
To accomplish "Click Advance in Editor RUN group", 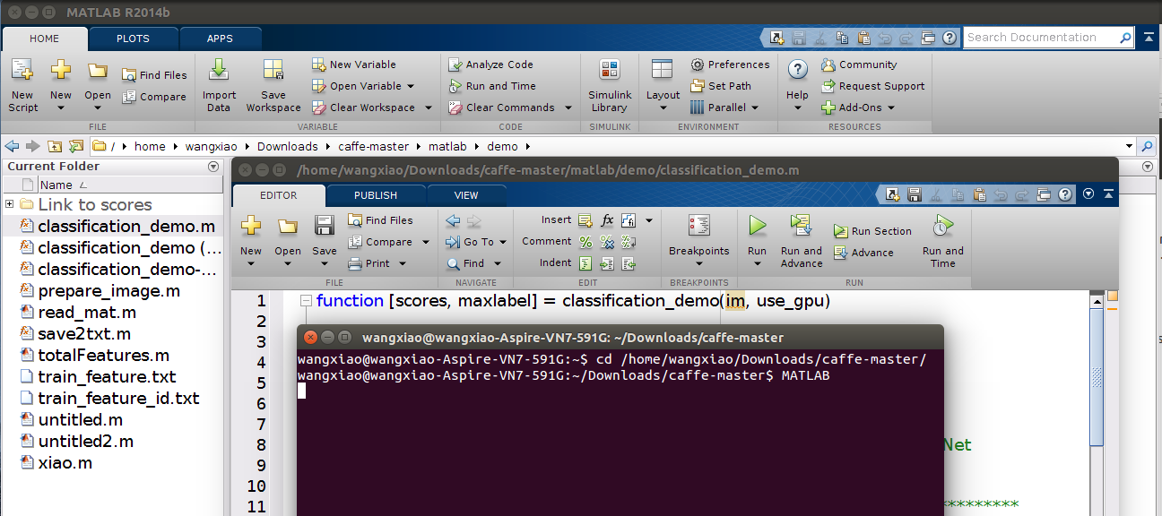I will tap(863, 253).
